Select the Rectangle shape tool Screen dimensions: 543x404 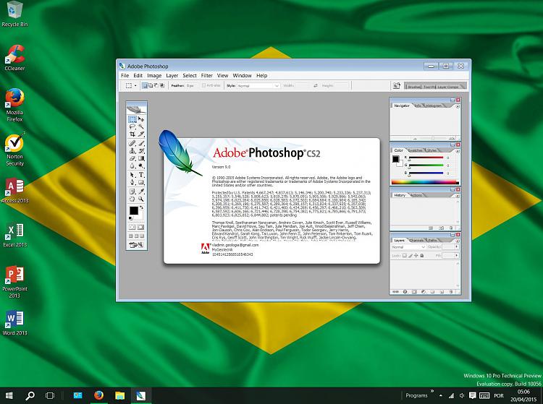tap(140, 182)
